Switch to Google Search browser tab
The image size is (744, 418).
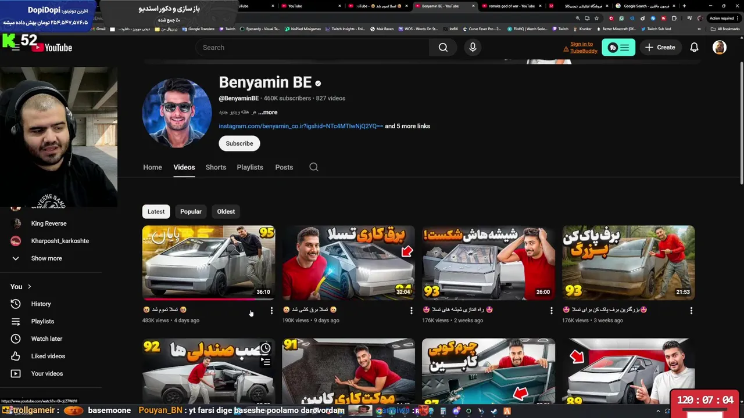coord(645,6)
